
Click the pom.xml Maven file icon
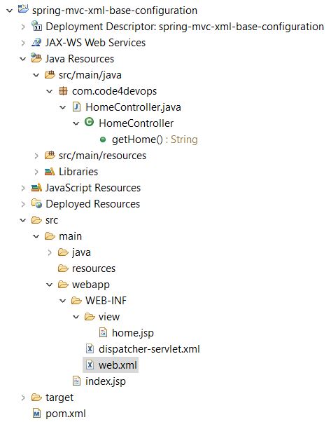(x=36, y=414)
